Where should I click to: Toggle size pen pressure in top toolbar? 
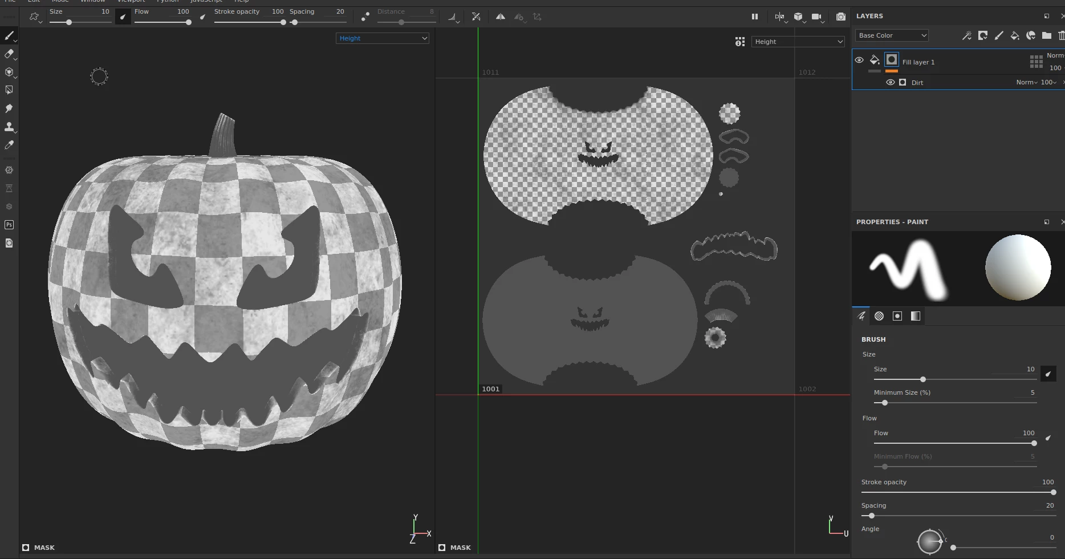click(x=123, y=17)
